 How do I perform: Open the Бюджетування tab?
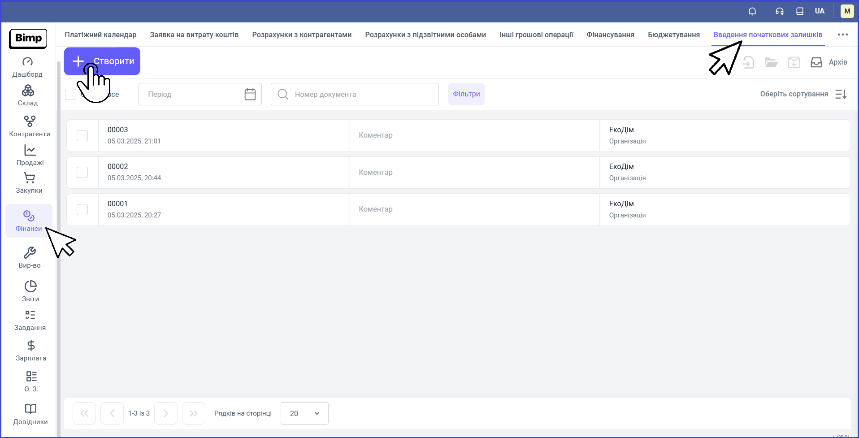[x=674, y=35]
